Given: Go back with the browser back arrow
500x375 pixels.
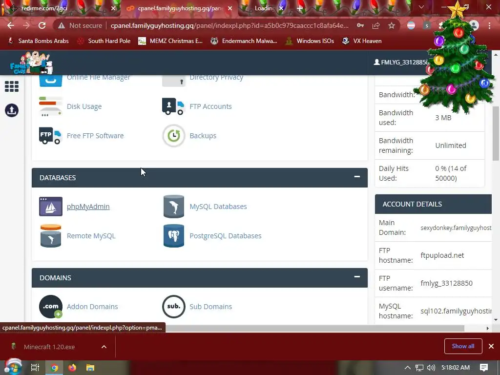Looking at the screenshot, I should coord(11,25).
